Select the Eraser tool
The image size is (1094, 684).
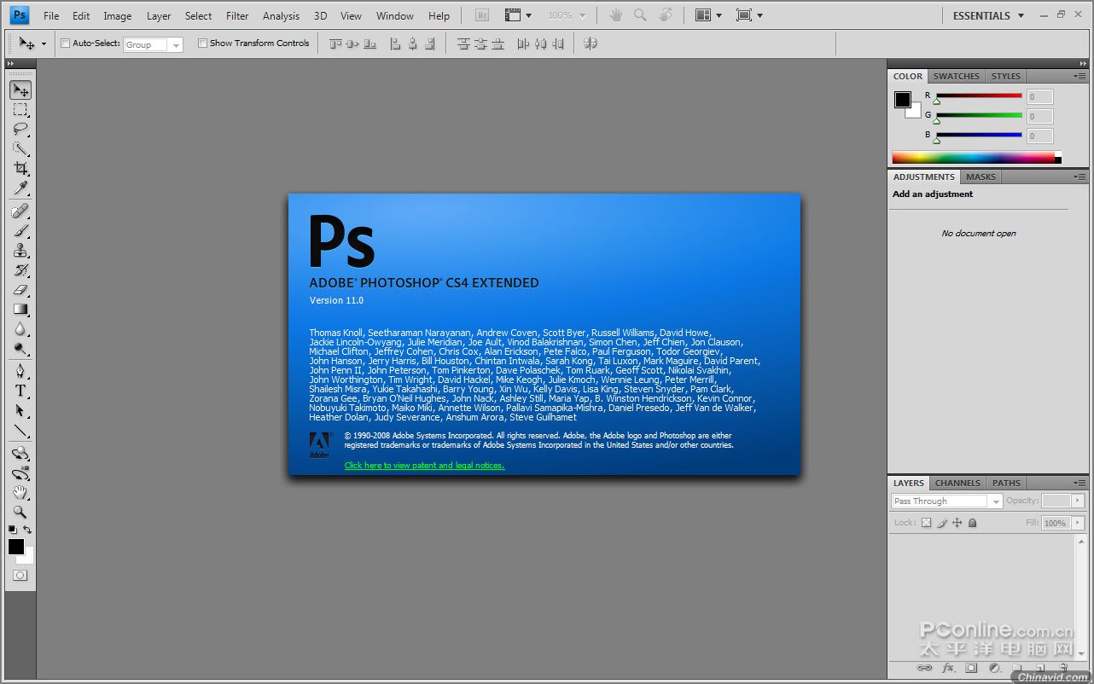20,289
